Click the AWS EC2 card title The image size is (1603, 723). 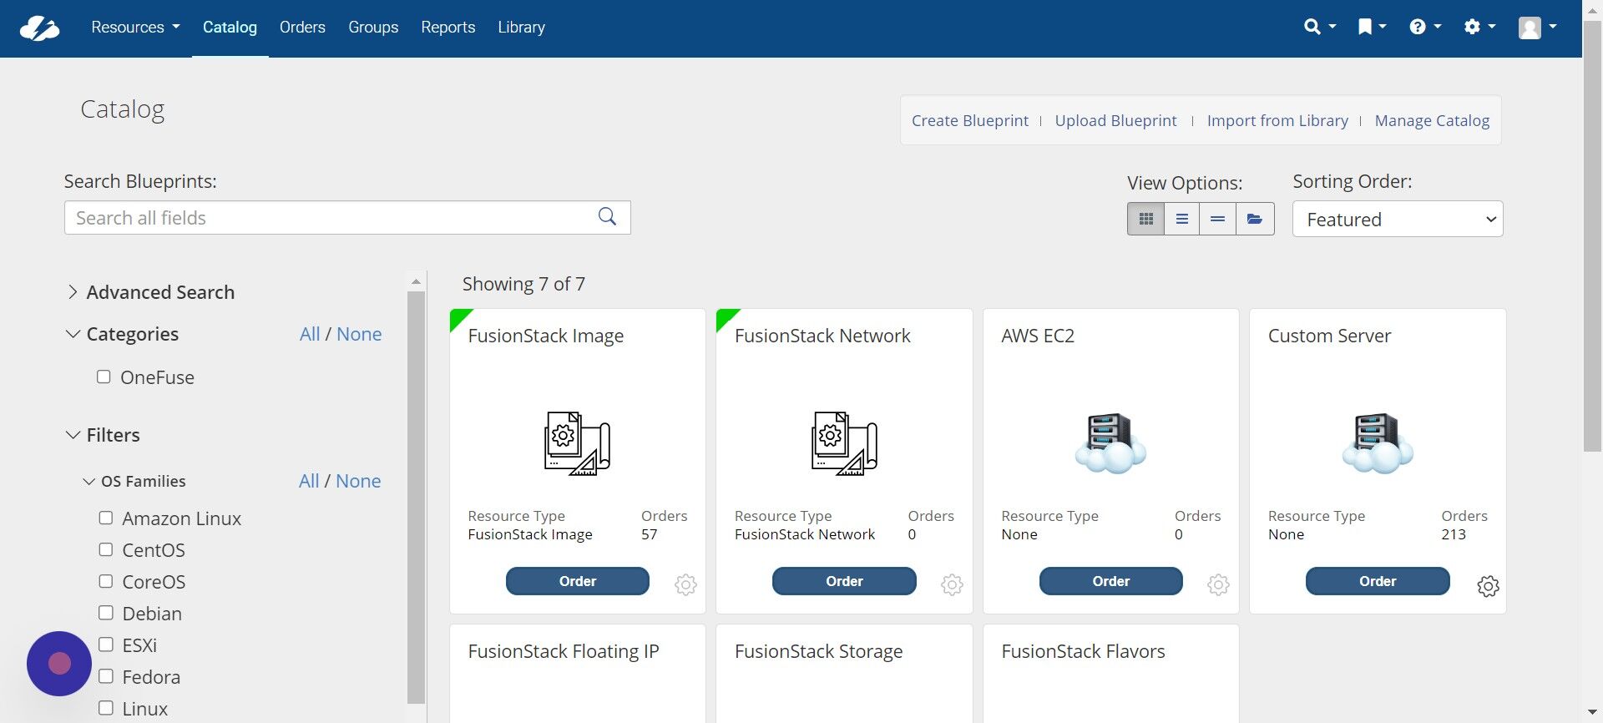pyautogui.click(x=1038, y=336)
